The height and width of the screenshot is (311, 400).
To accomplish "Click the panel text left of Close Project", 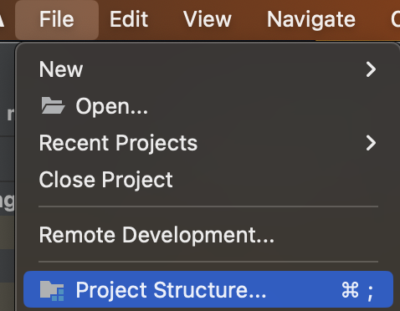I will [7, 201].
